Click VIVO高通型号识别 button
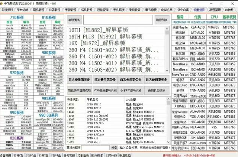Viewport: 238px width, 157px height. (105, 91)
